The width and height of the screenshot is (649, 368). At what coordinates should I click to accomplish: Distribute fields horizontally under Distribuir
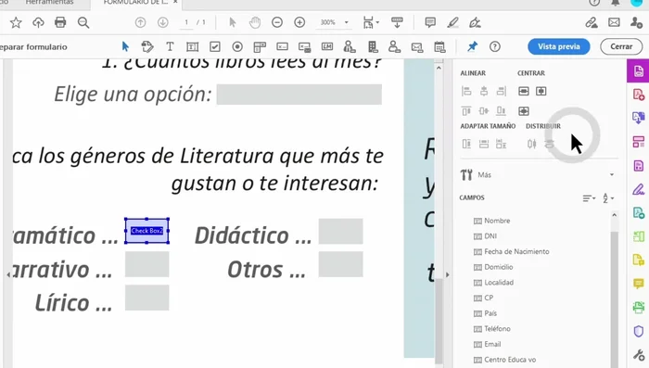click(531, 144)
